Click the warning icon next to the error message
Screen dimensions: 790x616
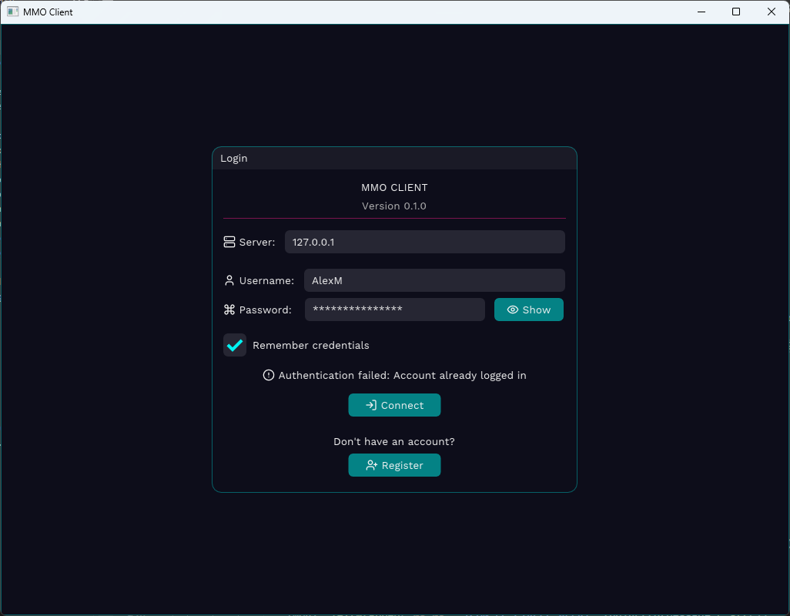pos(268,375)
